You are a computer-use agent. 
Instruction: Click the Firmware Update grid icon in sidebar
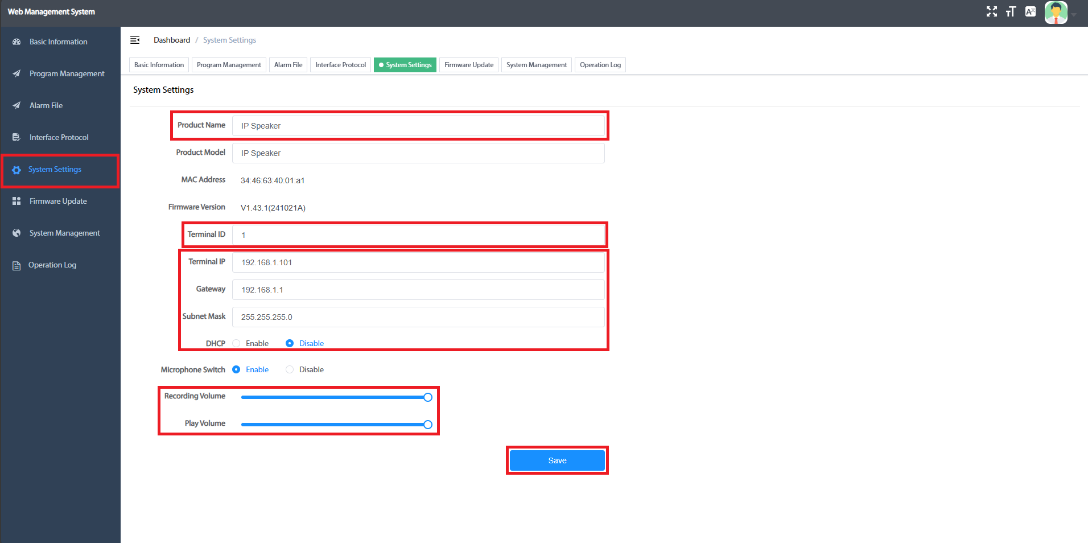click(x=17, y=201)
